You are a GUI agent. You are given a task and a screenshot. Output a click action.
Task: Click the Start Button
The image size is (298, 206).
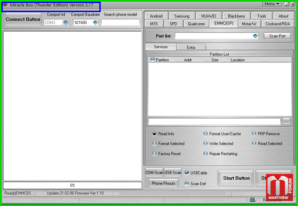pos(236,178)
